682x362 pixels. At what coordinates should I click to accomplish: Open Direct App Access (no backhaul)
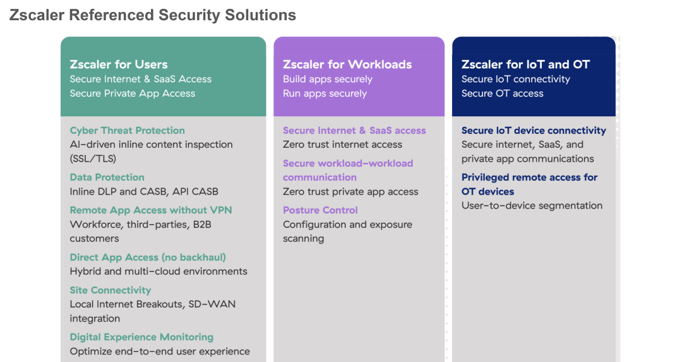click(x=148, y=257)
